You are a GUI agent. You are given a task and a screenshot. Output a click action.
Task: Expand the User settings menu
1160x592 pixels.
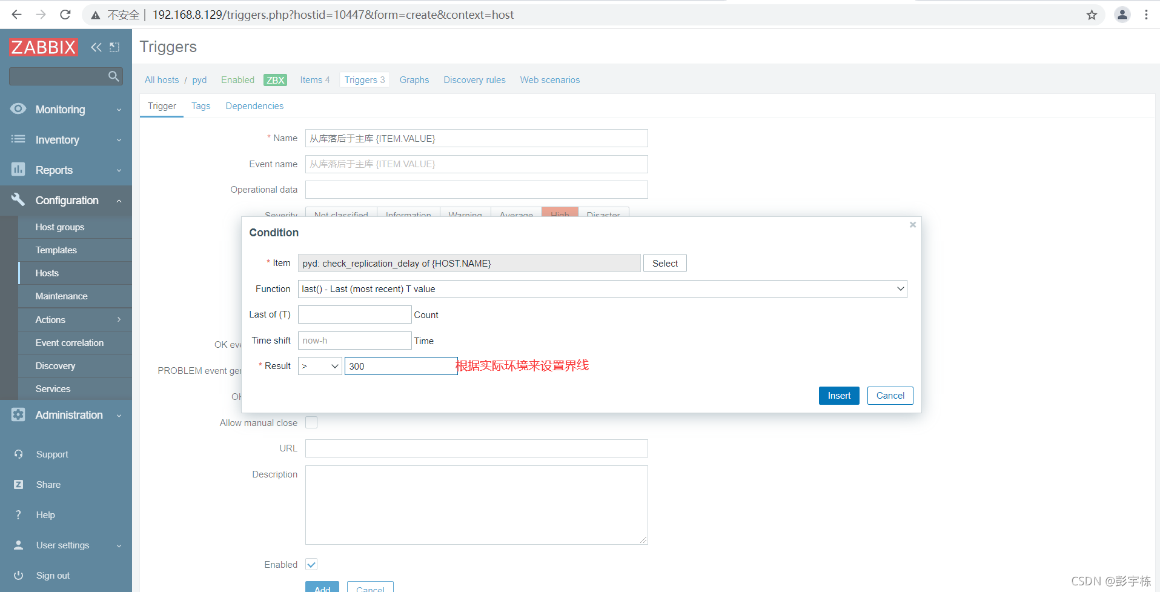(119, 546)
